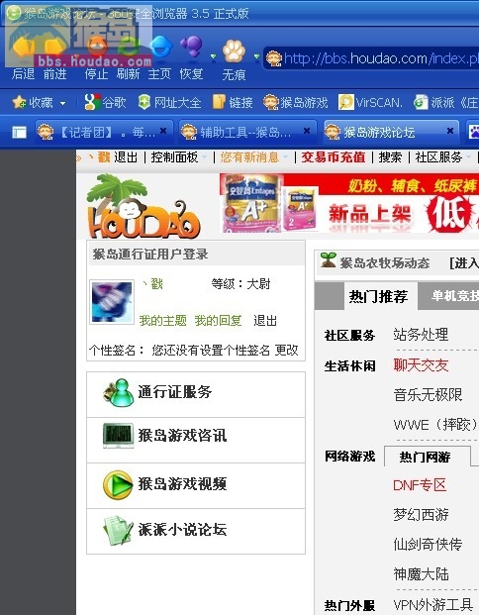
Task: Click the green username 、戳 in the login panel
Action: (x=151, y=283)
